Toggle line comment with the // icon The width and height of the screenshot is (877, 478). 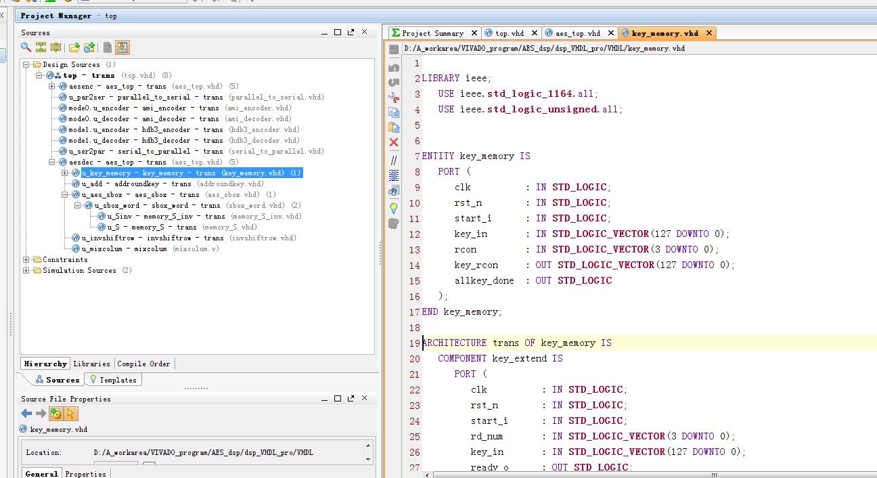pyautogui.click(x=394, y=160)
